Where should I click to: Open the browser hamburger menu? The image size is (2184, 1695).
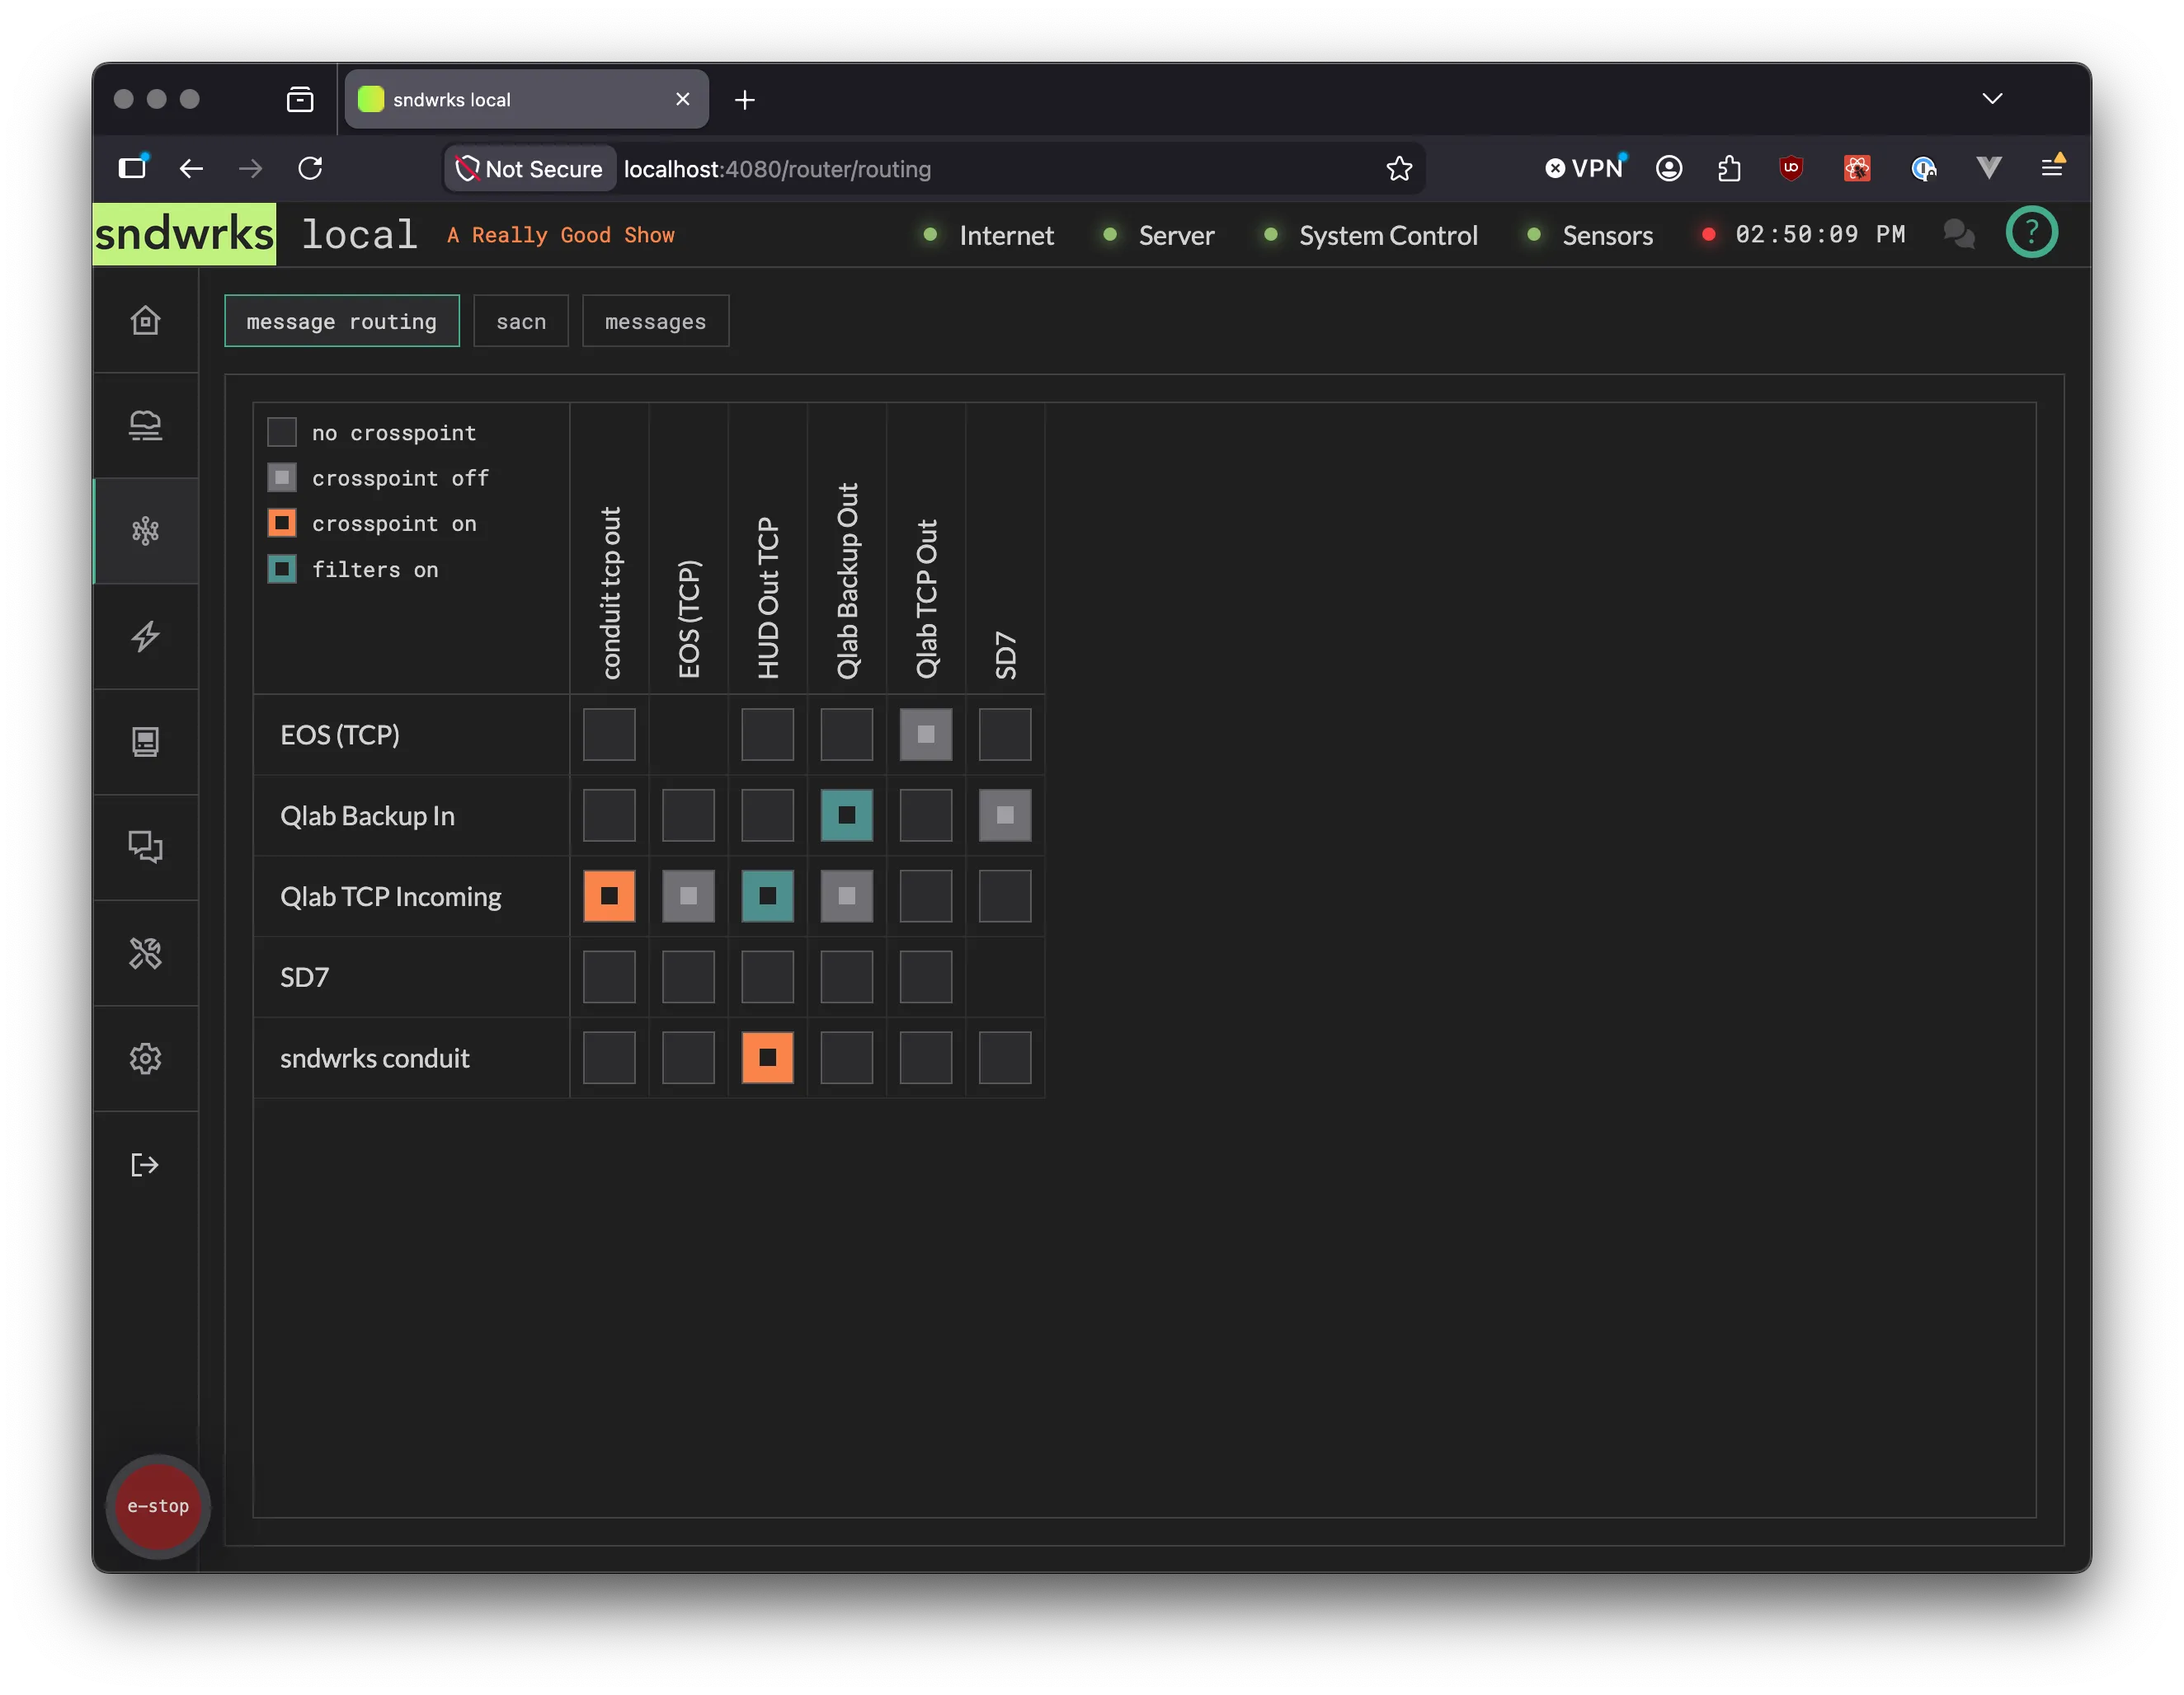pyautogui.click(x=2052, y=167)
